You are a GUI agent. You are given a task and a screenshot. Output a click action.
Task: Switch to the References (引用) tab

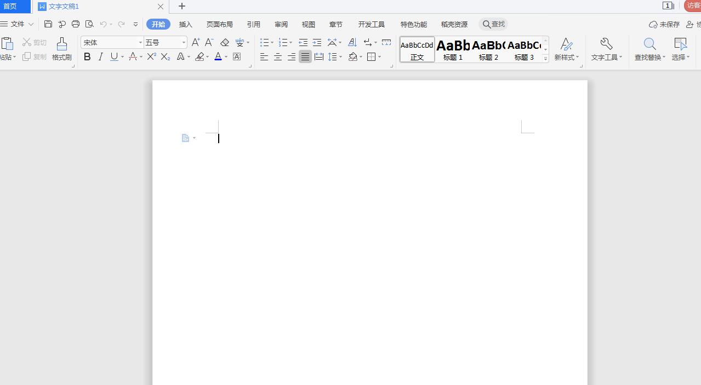[253, 24]
